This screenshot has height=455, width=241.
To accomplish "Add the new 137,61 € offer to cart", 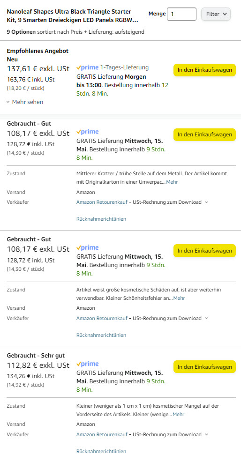I will coord(205,70).
